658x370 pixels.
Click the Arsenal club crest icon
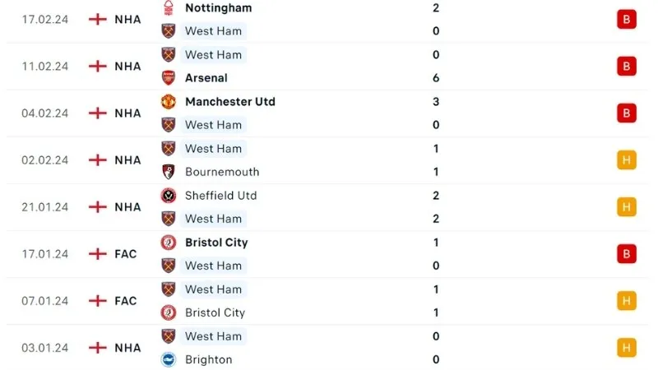click(x=169, y=78)
